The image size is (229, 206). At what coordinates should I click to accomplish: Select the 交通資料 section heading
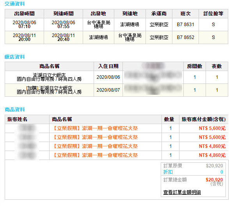click(x=14, y=4)
